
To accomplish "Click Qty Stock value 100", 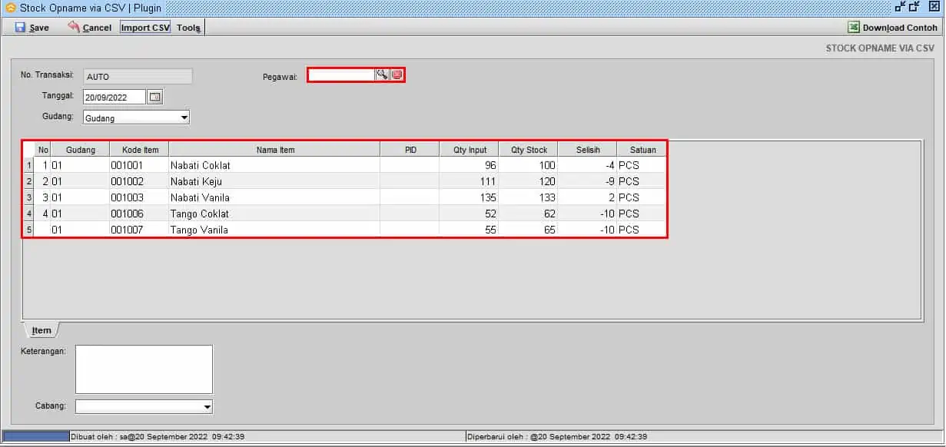I will 529,165.
